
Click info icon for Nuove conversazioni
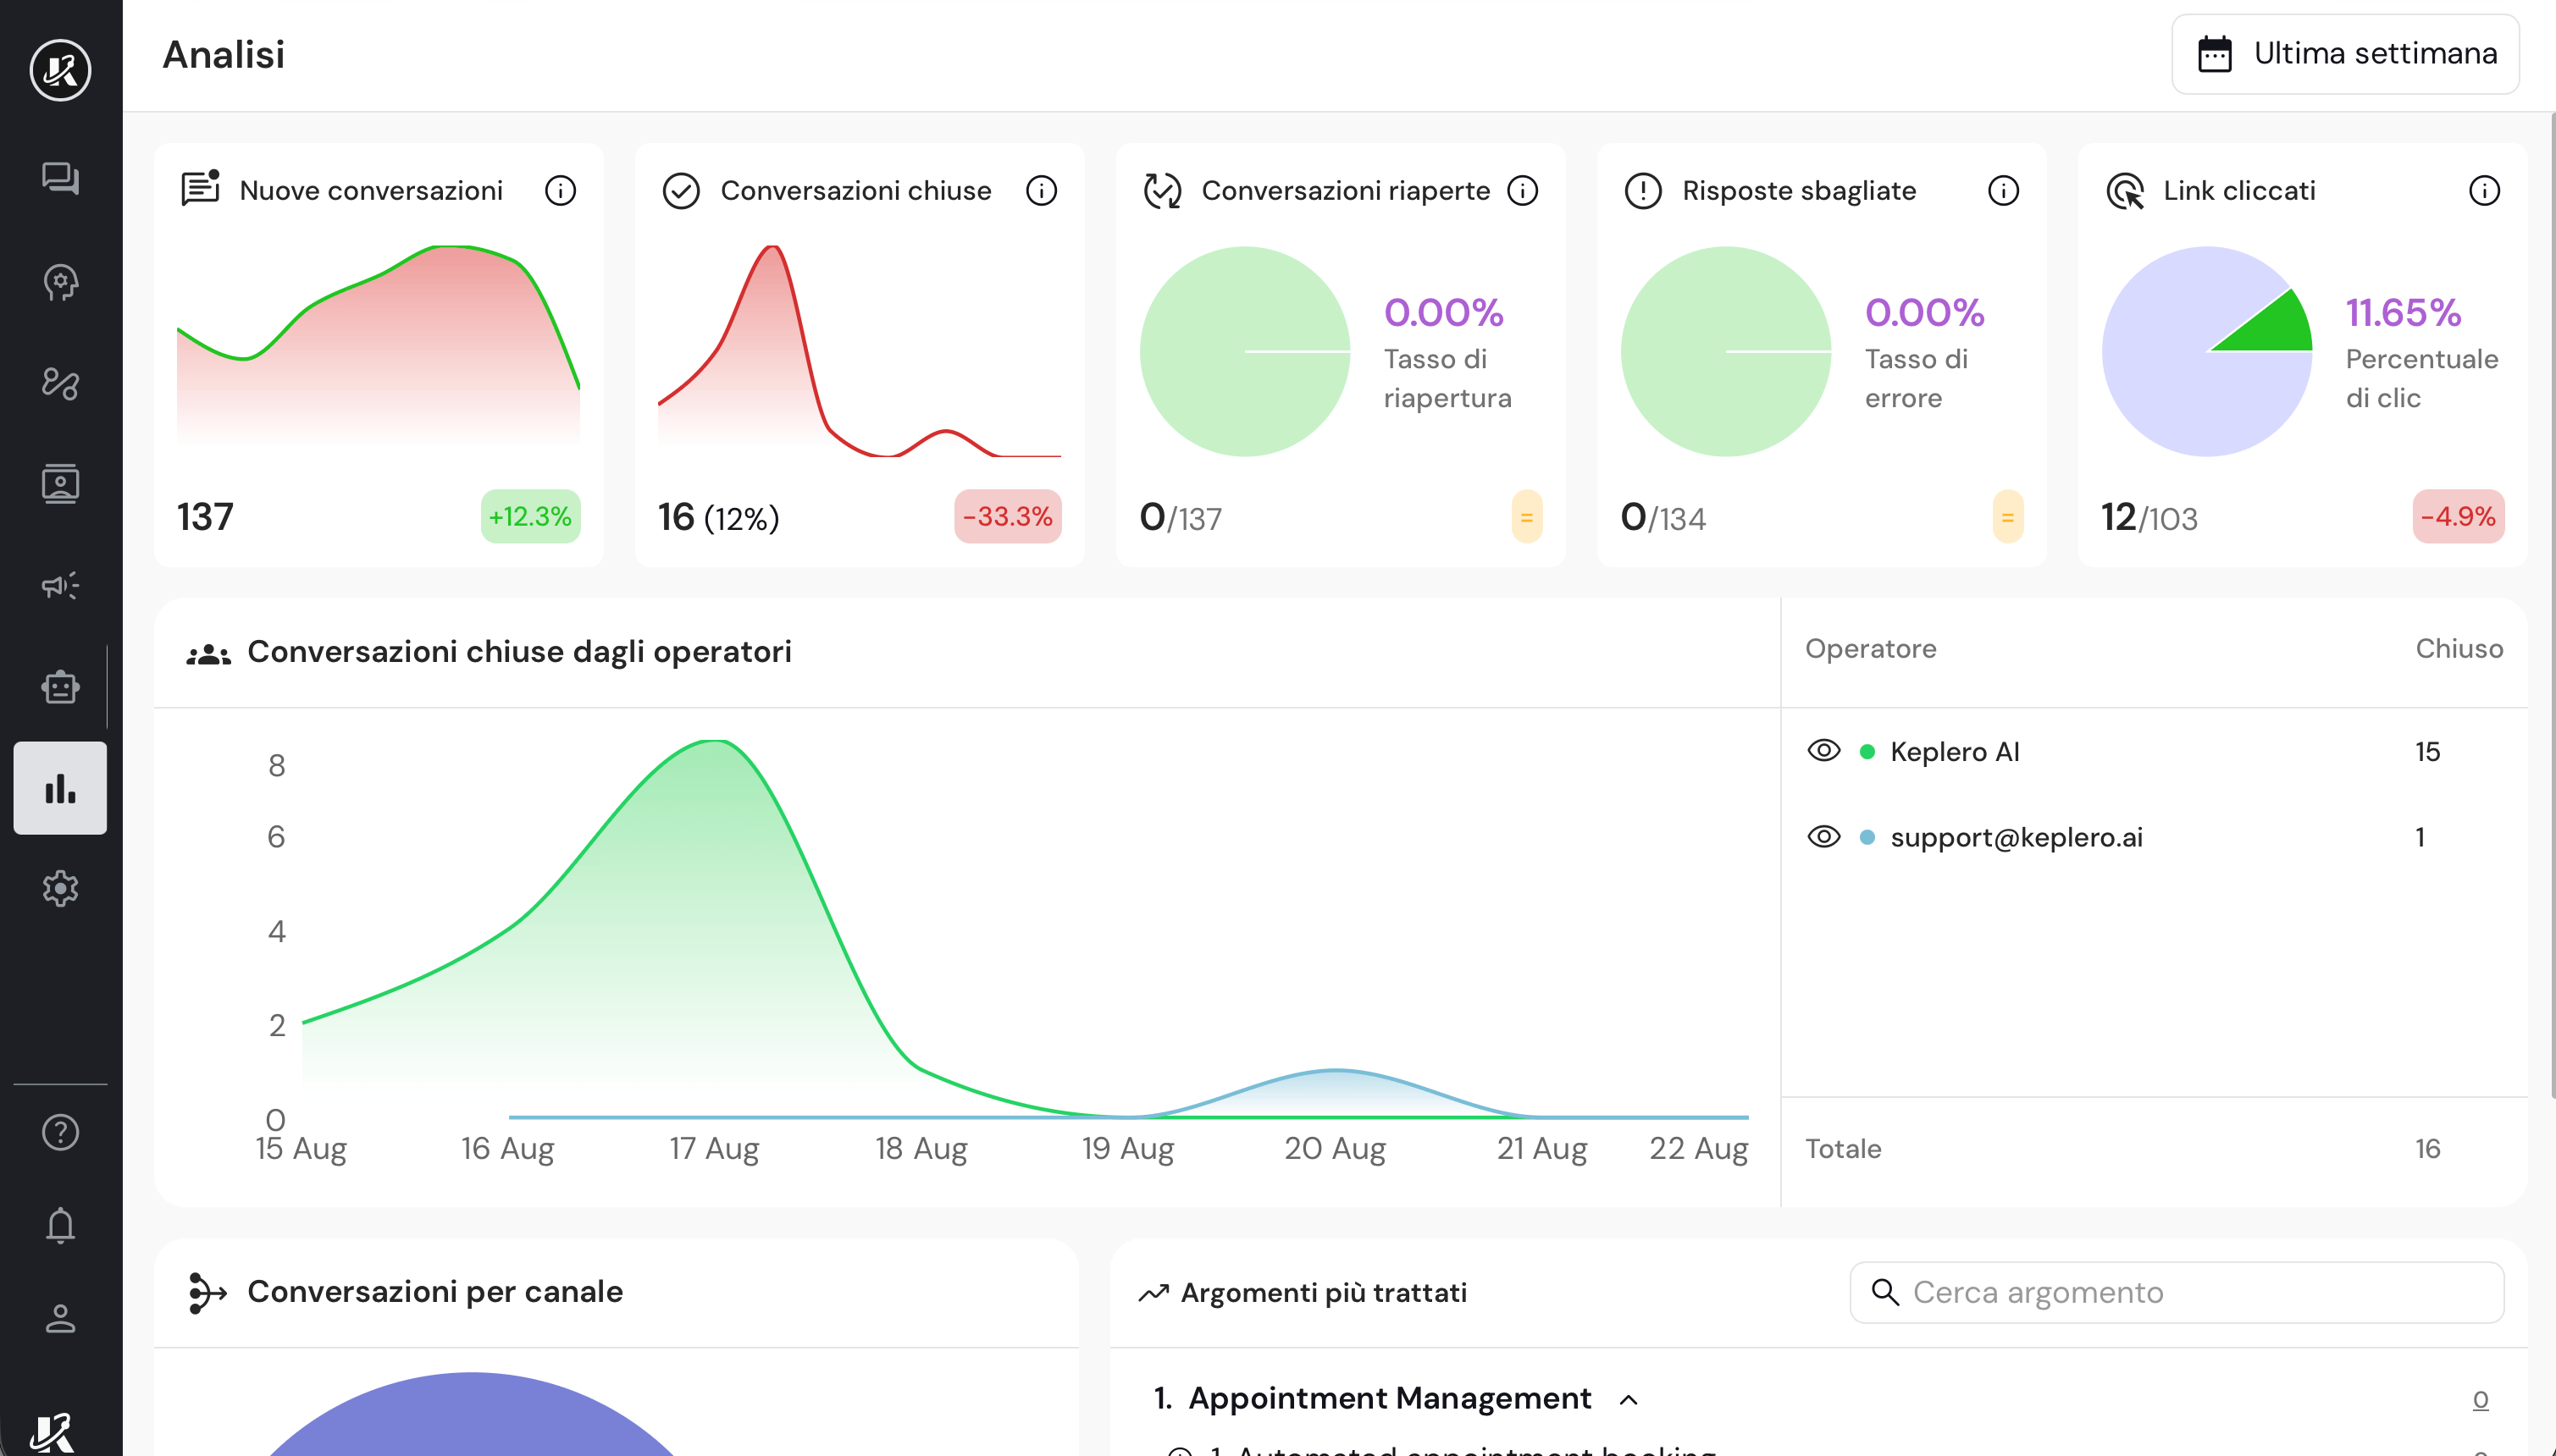pos(560,190)
